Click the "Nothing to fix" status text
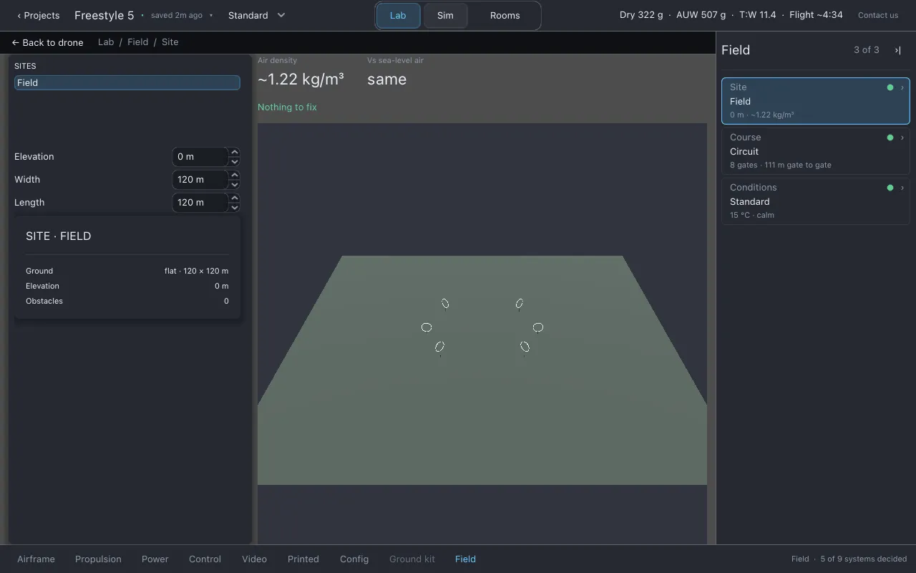916x573 pixels. click(x=287, y=107)
